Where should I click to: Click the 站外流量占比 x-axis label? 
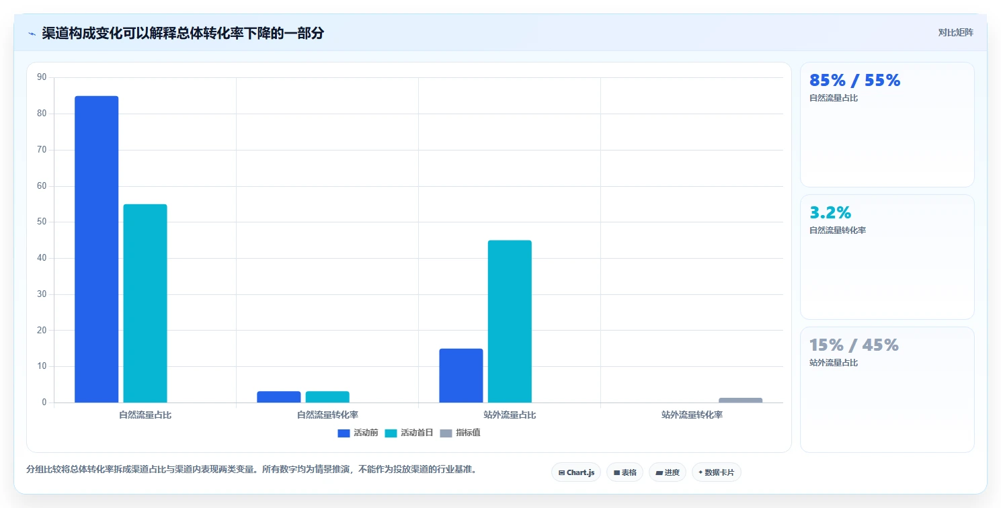510,415
